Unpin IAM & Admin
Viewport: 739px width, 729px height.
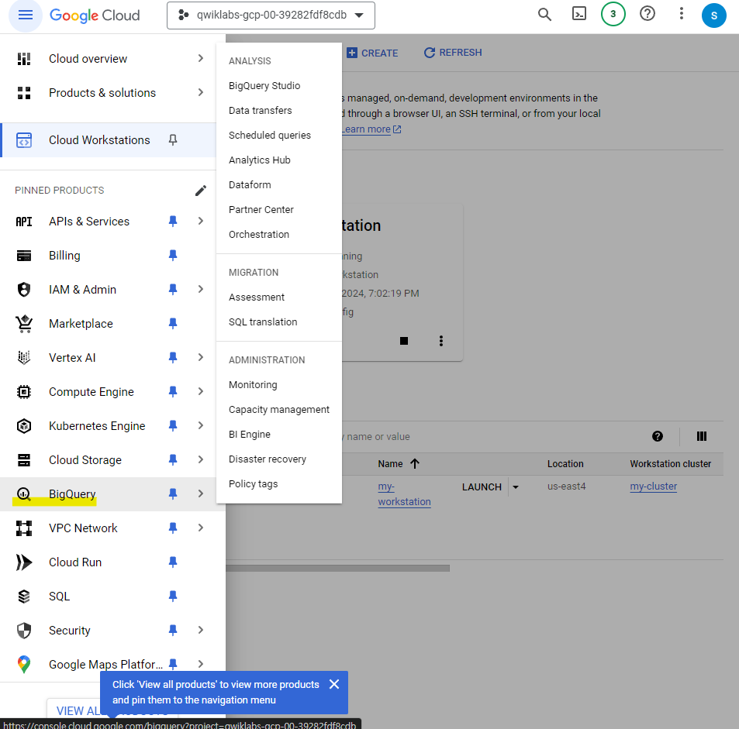coord(173,289)
